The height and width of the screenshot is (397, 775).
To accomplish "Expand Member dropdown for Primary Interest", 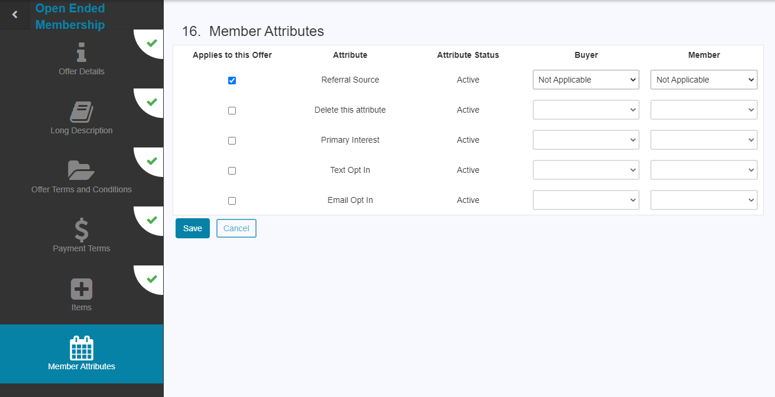I will pos(704,140).
